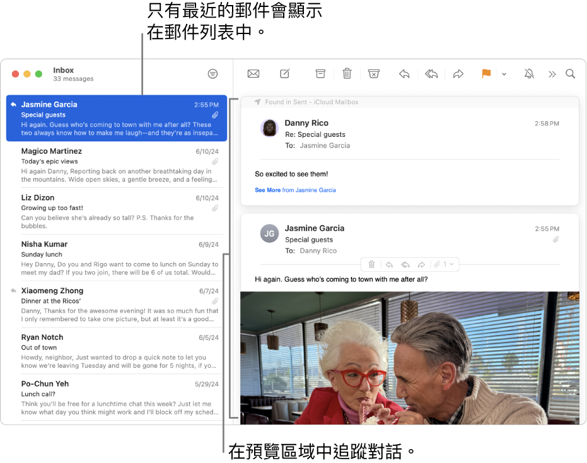587x463 pixels.
Task: Mute the conversation with bell icon
Action: point(529,74)
